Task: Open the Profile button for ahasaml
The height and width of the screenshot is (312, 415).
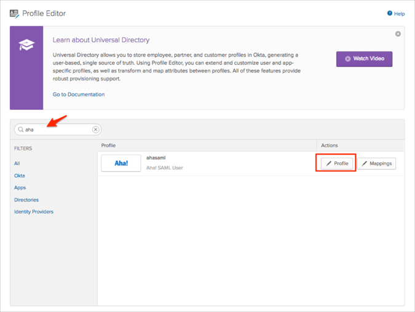Action: (338, 163)
